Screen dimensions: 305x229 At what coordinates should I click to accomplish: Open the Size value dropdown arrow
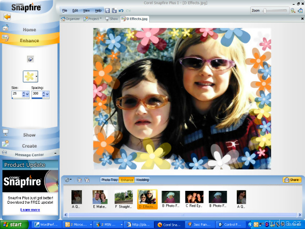pyautogui.click(x=27, y=95)
